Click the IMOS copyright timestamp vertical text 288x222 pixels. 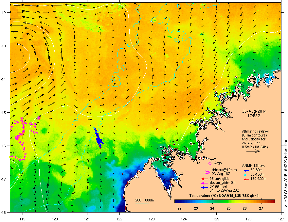pos(286,174)
